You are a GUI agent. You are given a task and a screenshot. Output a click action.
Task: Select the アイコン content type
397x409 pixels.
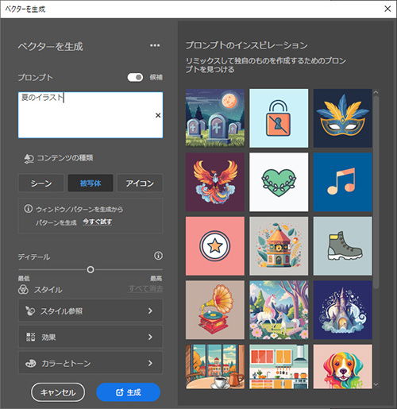(140, 183)
